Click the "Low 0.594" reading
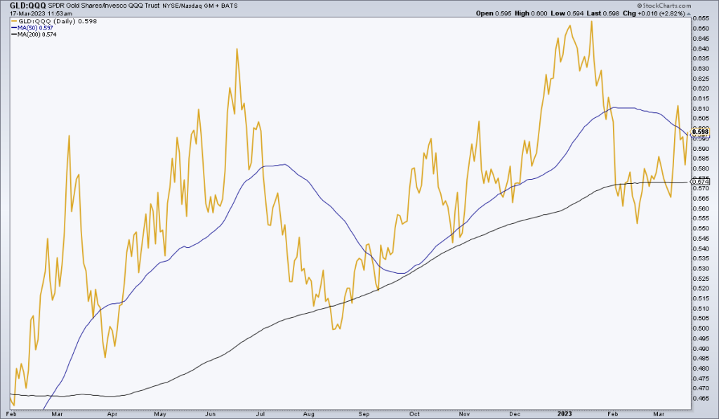Viewport: 719px width, 419px height. click(x=567, y=13)
